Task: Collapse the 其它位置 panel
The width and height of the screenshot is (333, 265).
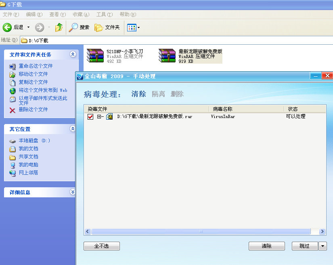Action: pyautogui.click(x=73, y=128)
